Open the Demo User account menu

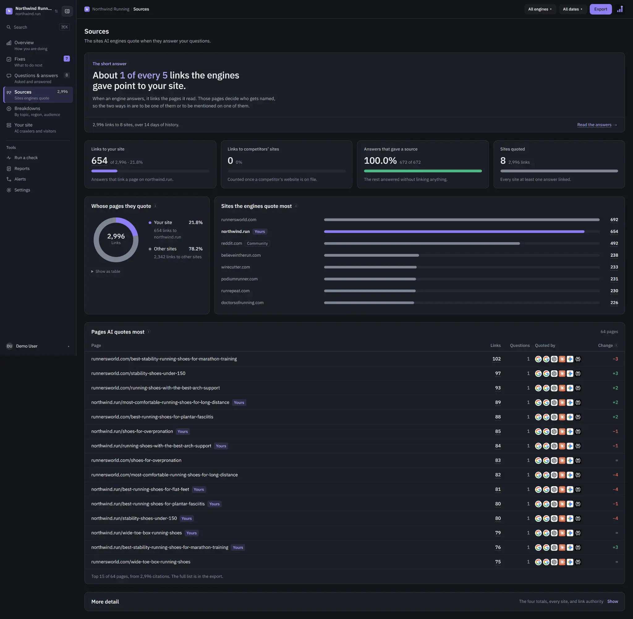point(38,346)
